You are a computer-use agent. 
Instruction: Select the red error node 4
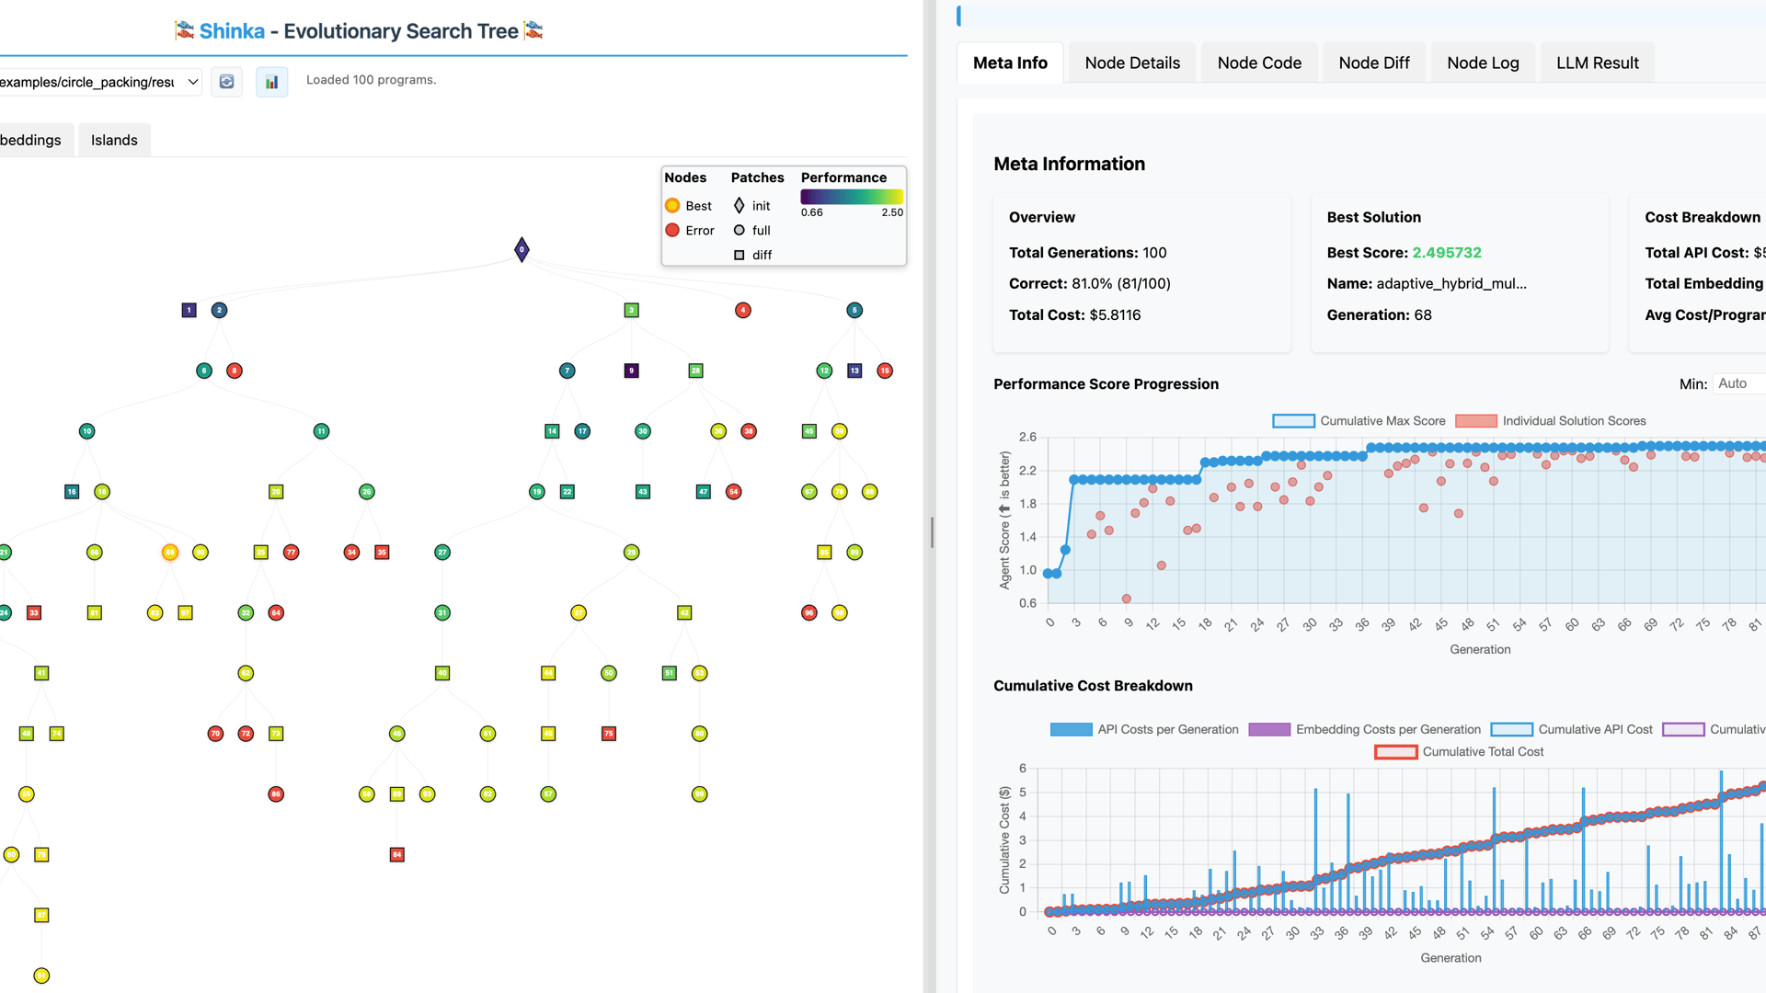(743, 311)
